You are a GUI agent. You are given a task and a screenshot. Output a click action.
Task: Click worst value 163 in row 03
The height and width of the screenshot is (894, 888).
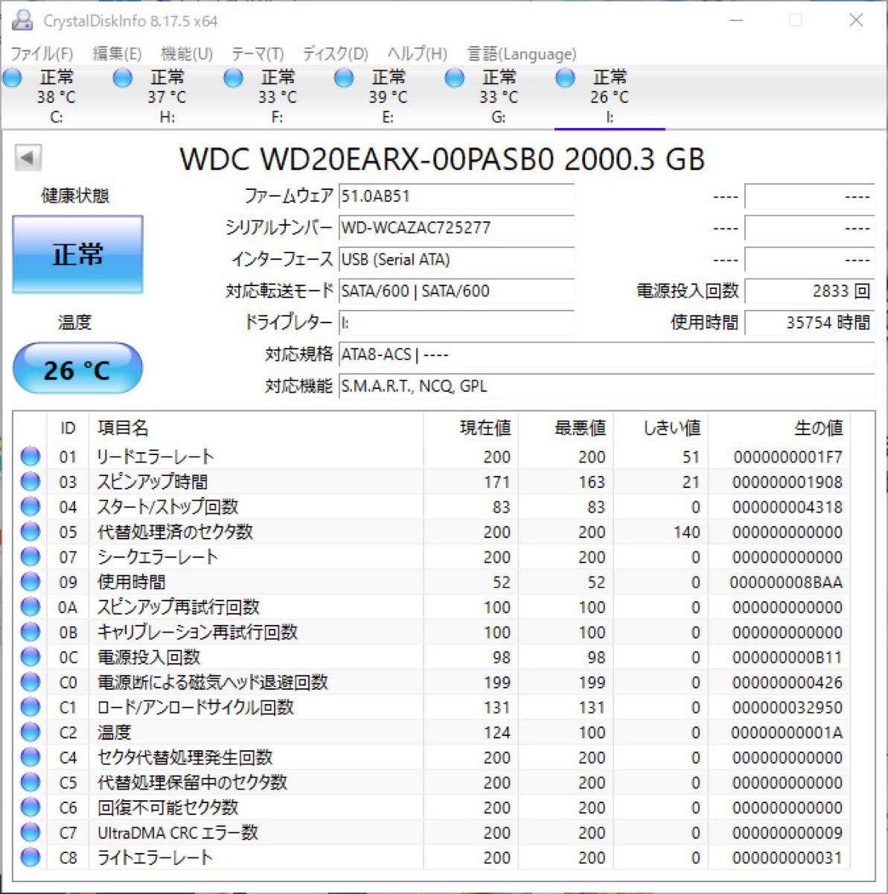pos(592,482)
